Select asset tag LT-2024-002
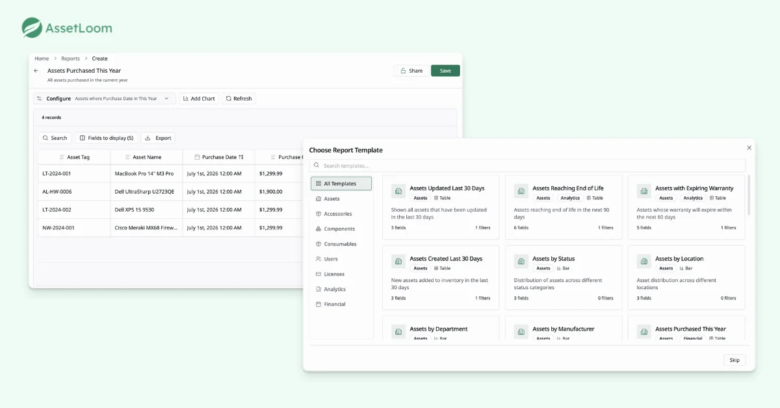Image resolution: width=780 pixels, height=408 pixels. [57, 210]
